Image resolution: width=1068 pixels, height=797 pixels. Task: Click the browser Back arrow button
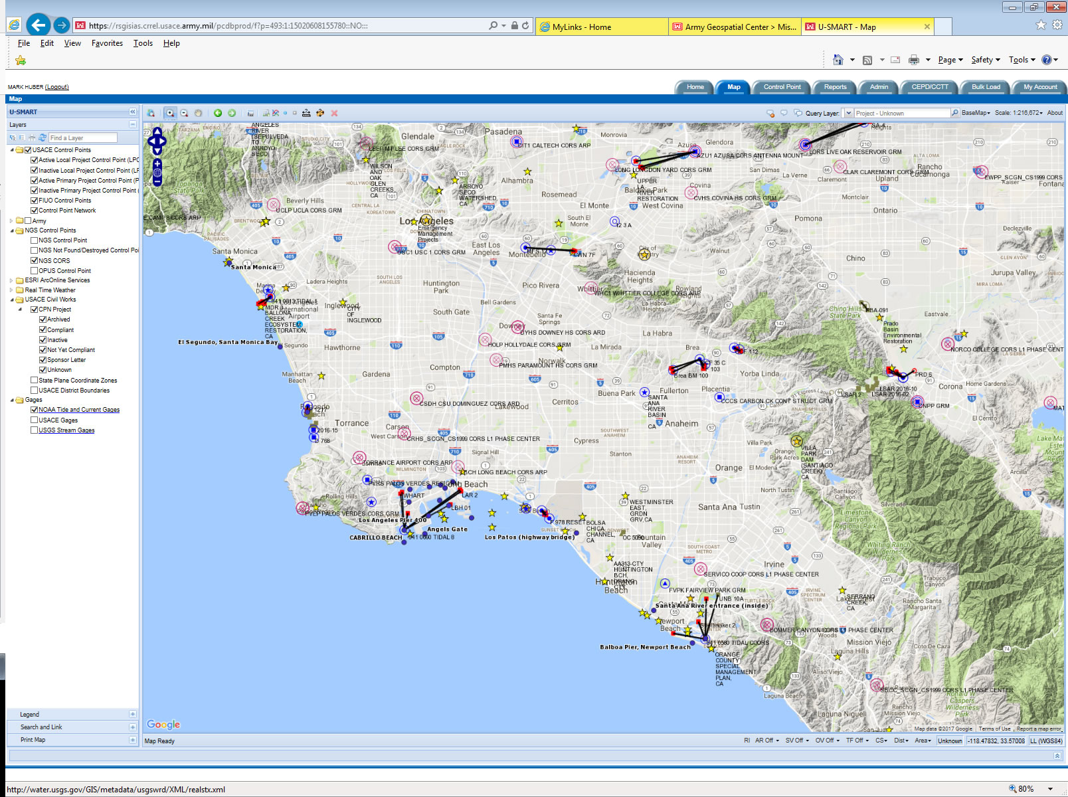click(39, 25)
